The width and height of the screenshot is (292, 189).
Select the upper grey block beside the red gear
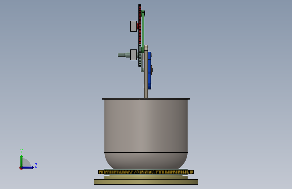[133, 26]
